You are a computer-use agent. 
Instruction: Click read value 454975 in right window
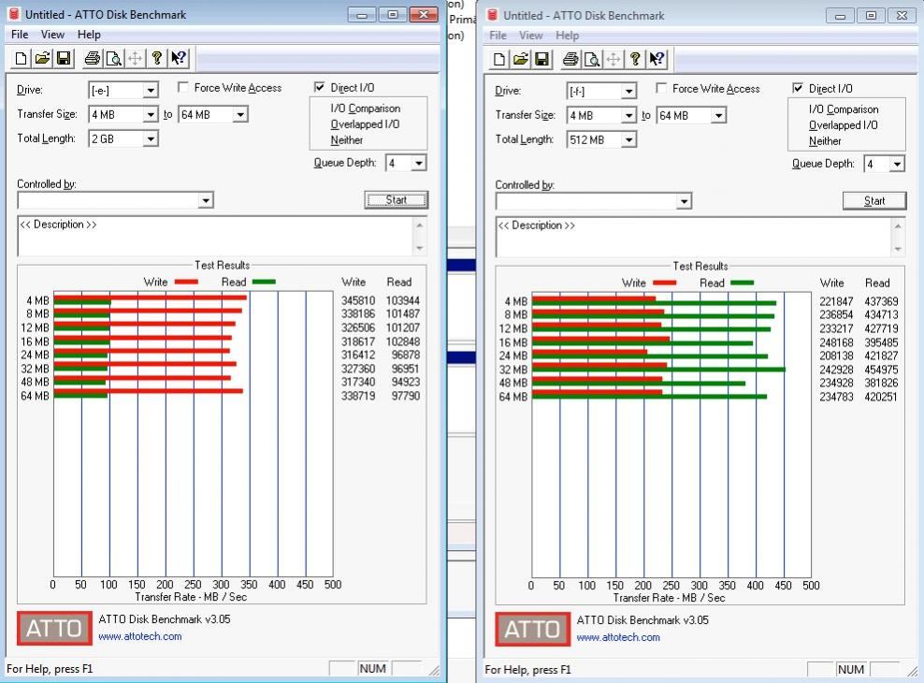coord(881,370)
